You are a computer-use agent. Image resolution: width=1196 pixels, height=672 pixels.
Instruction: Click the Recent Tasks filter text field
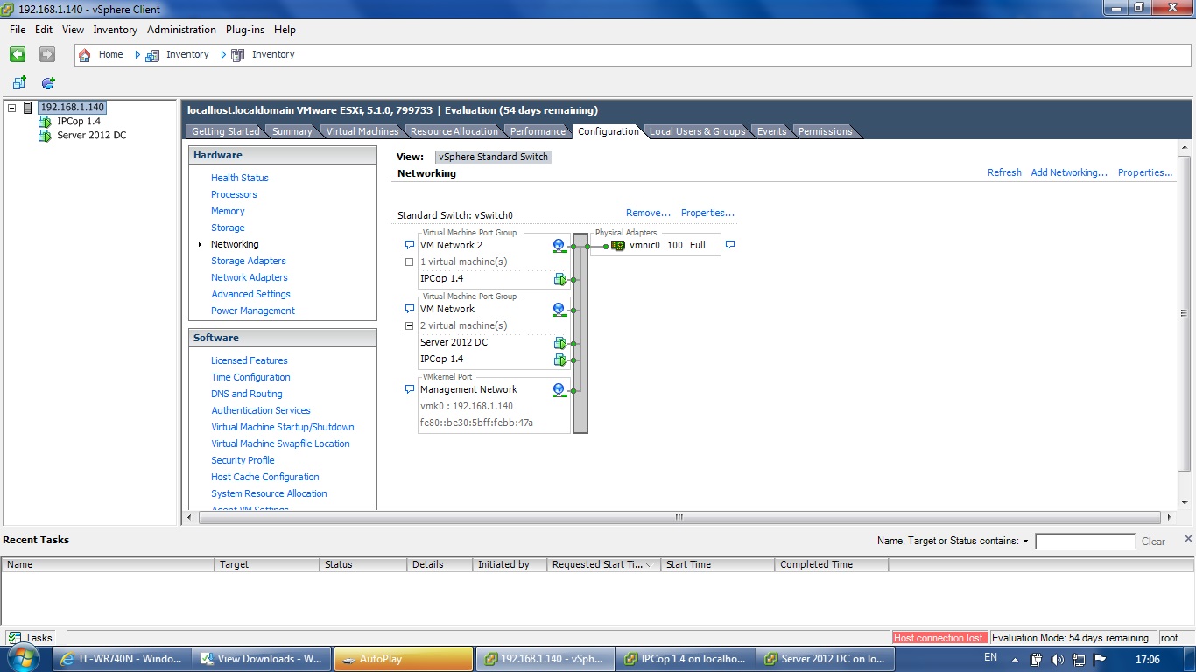[1085, 542]
